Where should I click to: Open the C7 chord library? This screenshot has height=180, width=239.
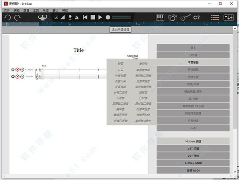point(196,18)
